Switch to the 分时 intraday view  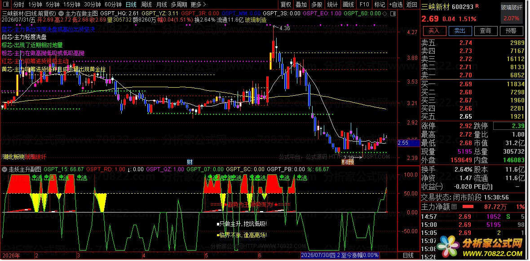[x=18, y=5]
